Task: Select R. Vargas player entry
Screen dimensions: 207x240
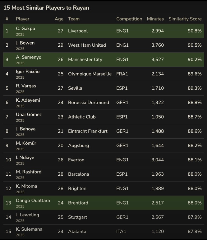Action: [x=104, y=88]
